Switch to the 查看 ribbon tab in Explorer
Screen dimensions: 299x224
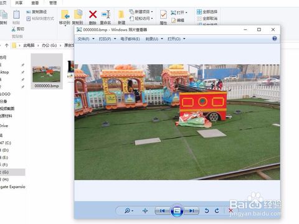pos(35,3)
